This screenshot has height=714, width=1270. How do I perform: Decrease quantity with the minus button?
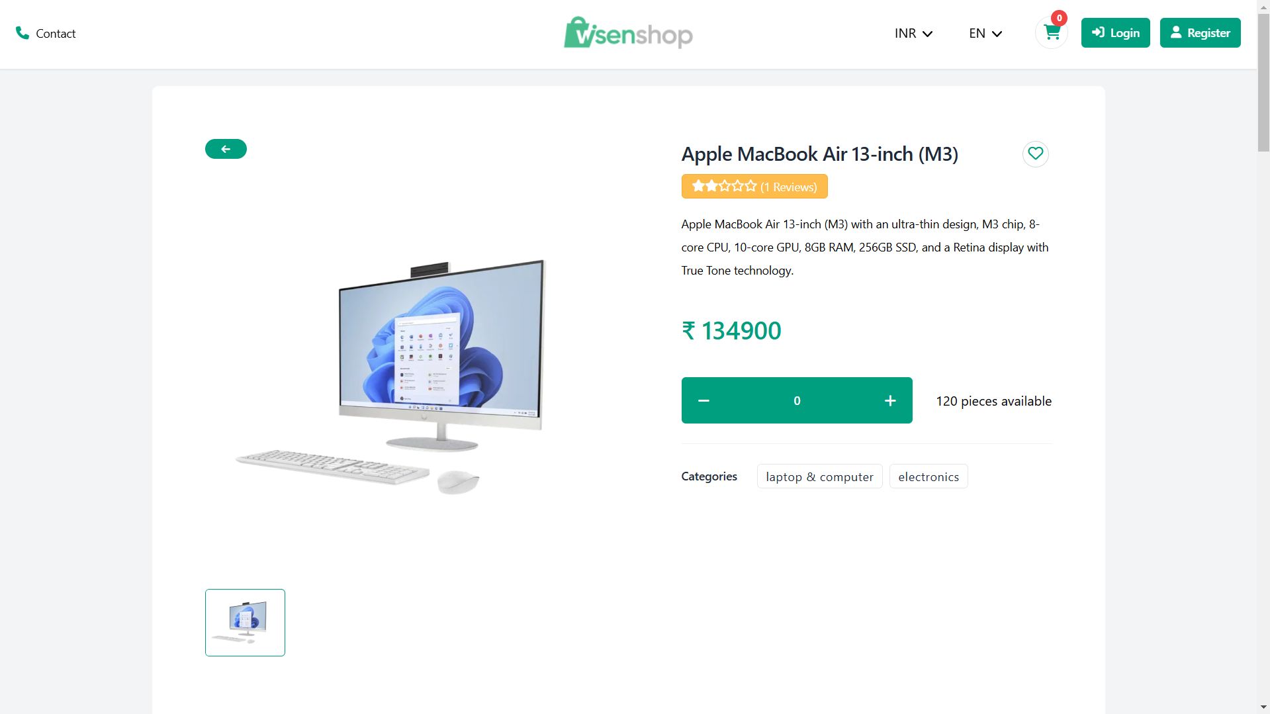click(x=703, y=400)
